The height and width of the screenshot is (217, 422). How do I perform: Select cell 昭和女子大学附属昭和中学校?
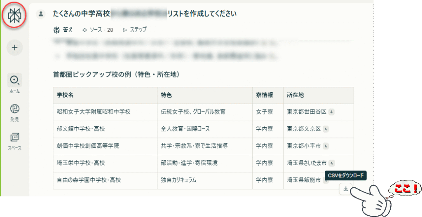[105, 112]
